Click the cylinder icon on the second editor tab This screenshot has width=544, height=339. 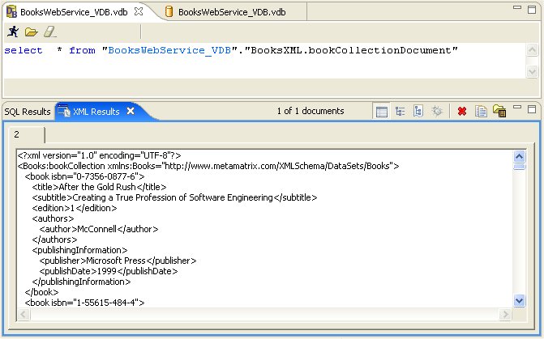pos(169,12)
